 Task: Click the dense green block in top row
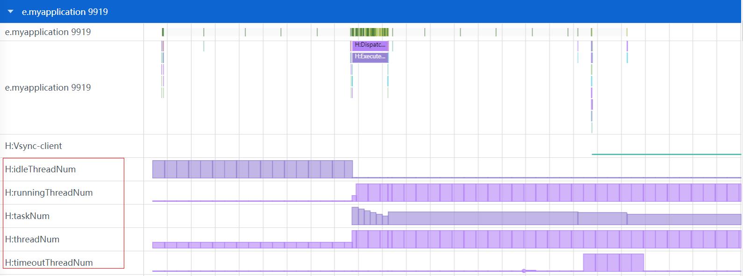(x=369, y=32)
